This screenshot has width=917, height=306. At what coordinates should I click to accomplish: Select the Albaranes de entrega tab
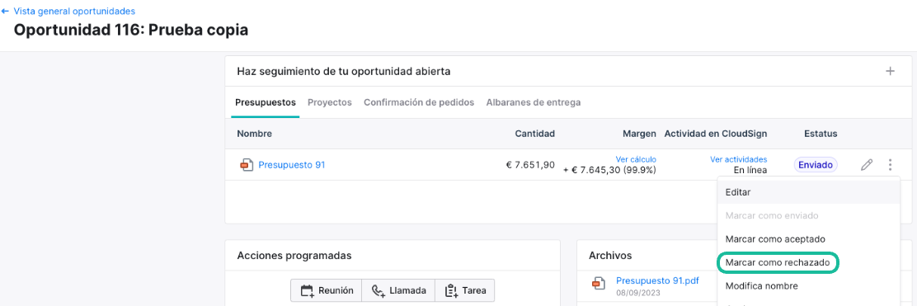click(x=534, y=102)
